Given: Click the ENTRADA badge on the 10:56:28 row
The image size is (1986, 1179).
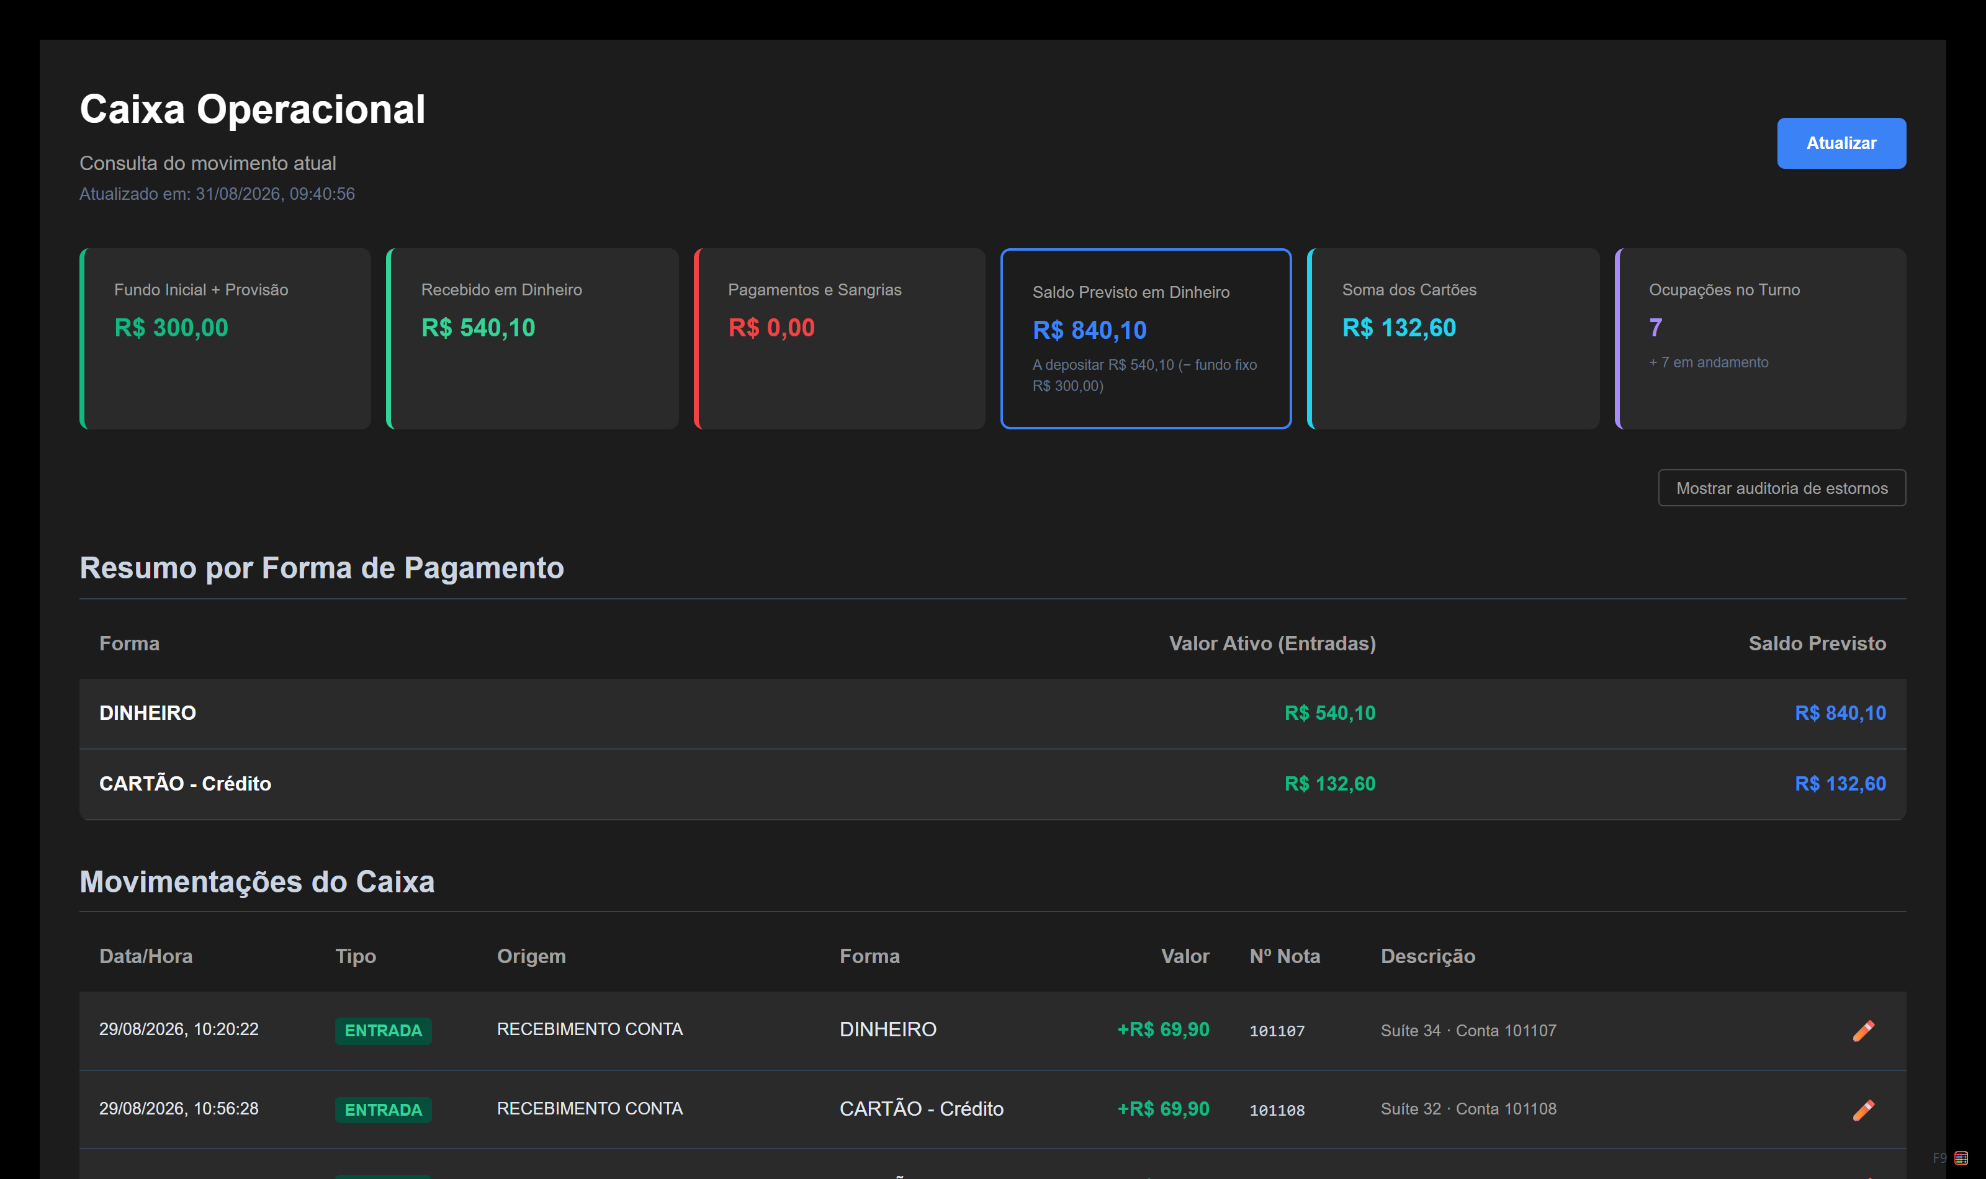Looking at the screenshot, I should click(383, 1110).
